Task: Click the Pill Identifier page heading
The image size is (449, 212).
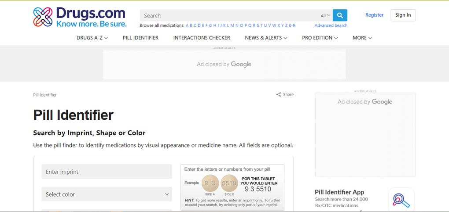Action: [74, 115]
